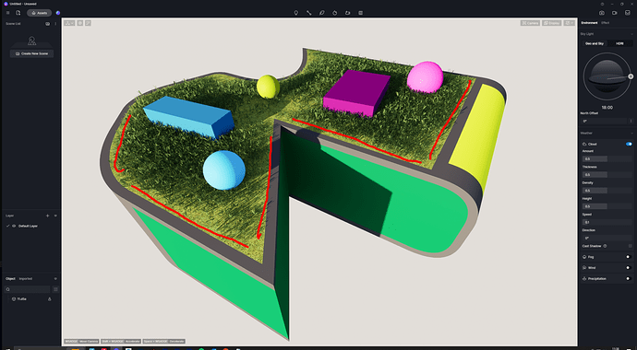The width and height of the screenshot is (637, 350).
Task: Open the Assets library button
Action: click(40, 13)
